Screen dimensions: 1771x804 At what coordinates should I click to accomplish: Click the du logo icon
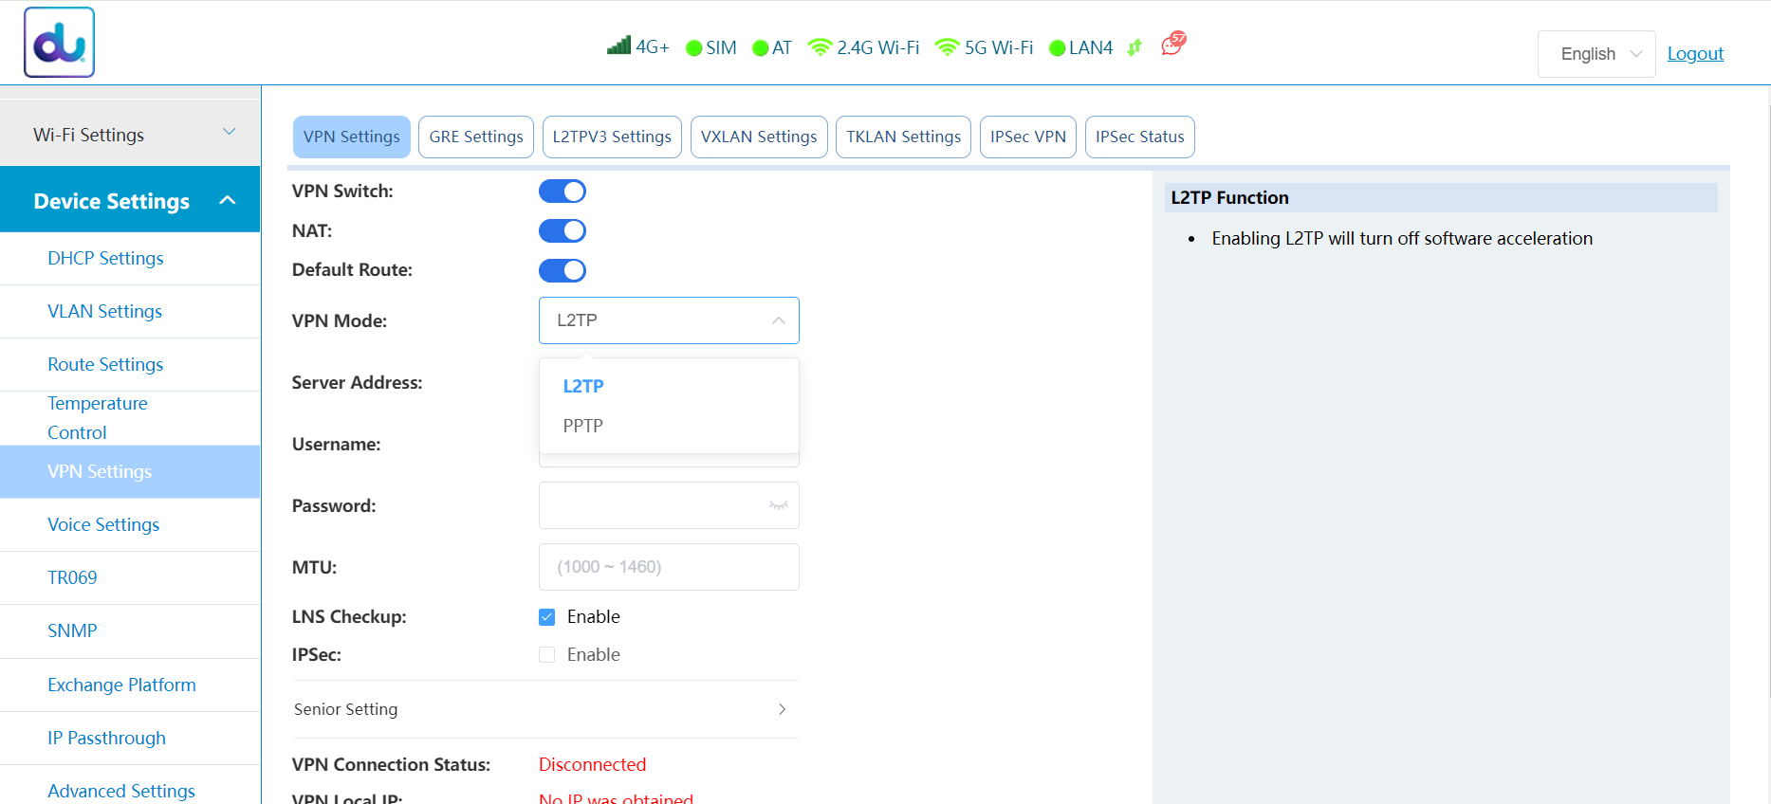pos(59,43)
